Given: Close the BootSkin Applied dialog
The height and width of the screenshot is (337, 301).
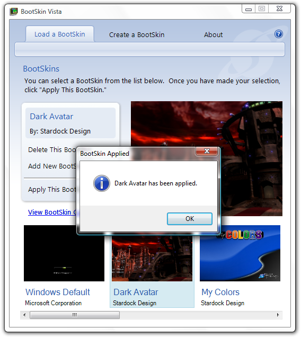Looking at the screenshot, I should [x=207, y=151].
